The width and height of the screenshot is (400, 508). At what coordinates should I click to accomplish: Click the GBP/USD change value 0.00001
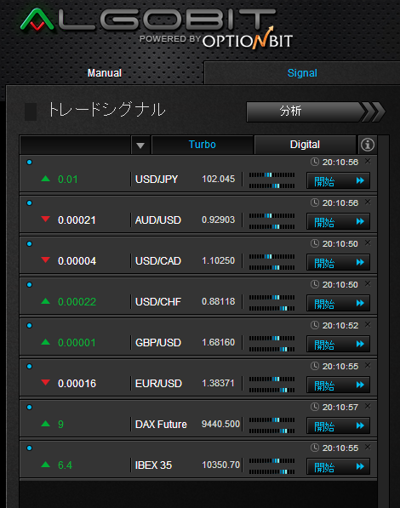click(77, 343)
